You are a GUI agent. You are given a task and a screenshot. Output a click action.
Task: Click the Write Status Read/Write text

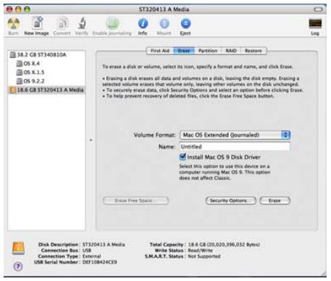point(200,251)
